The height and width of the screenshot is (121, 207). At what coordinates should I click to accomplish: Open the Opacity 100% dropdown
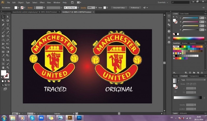pyautogui.click(x=96, y=8)
